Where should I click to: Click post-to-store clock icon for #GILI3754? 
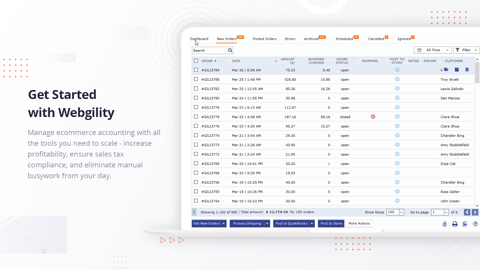coord(397,201)
